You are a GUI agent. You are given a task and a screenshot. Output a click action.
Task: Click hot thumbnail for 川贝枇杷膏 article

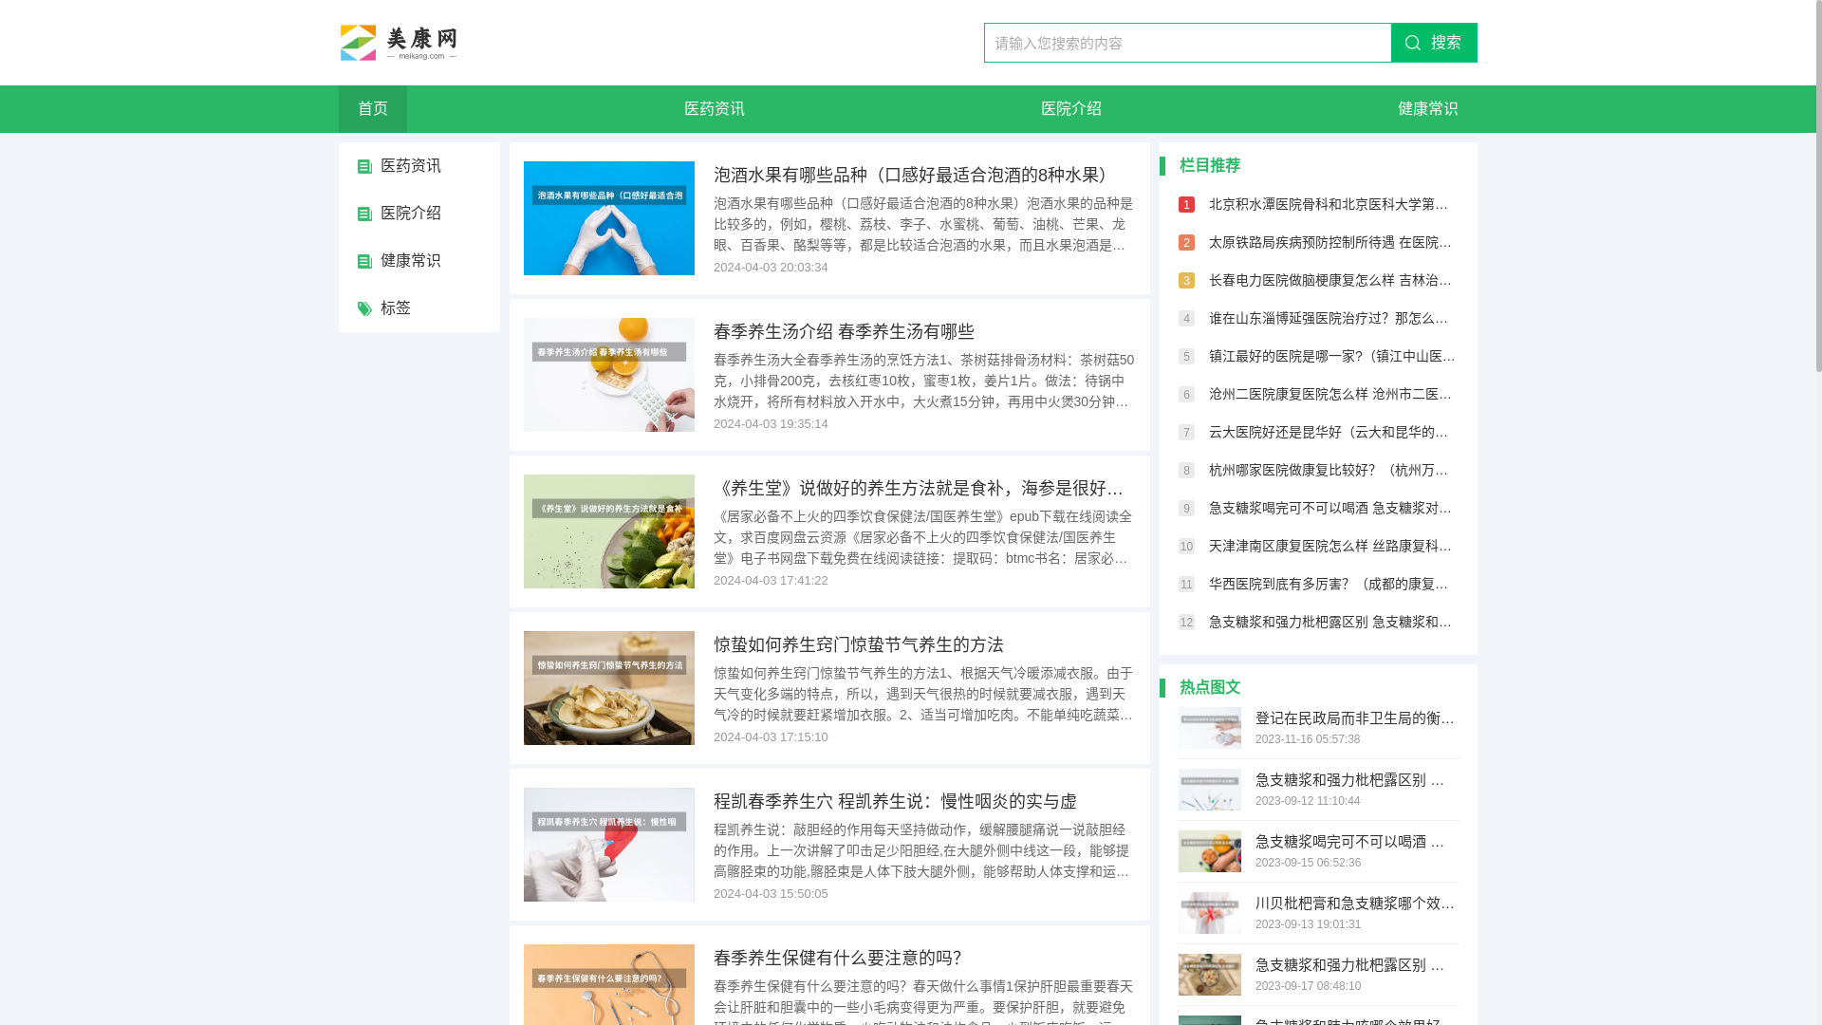pyautogui.click(x=1210, y=913)
